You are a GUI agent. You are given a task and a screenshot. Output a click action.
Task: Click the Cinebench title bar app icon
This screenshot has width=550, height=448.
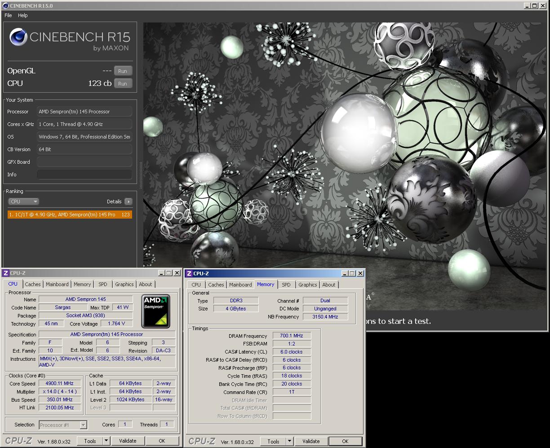coord(5,5)
